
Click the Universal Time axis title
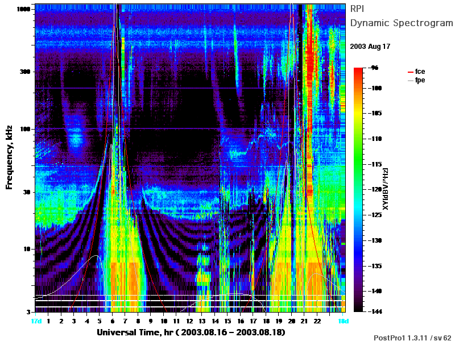(x=191, y=332)
